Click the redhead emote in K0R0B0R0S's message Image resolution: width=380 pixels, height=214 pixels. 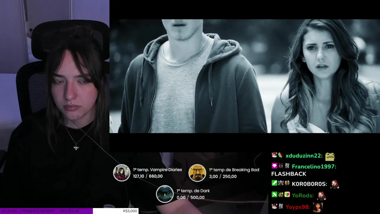(335, 184)
